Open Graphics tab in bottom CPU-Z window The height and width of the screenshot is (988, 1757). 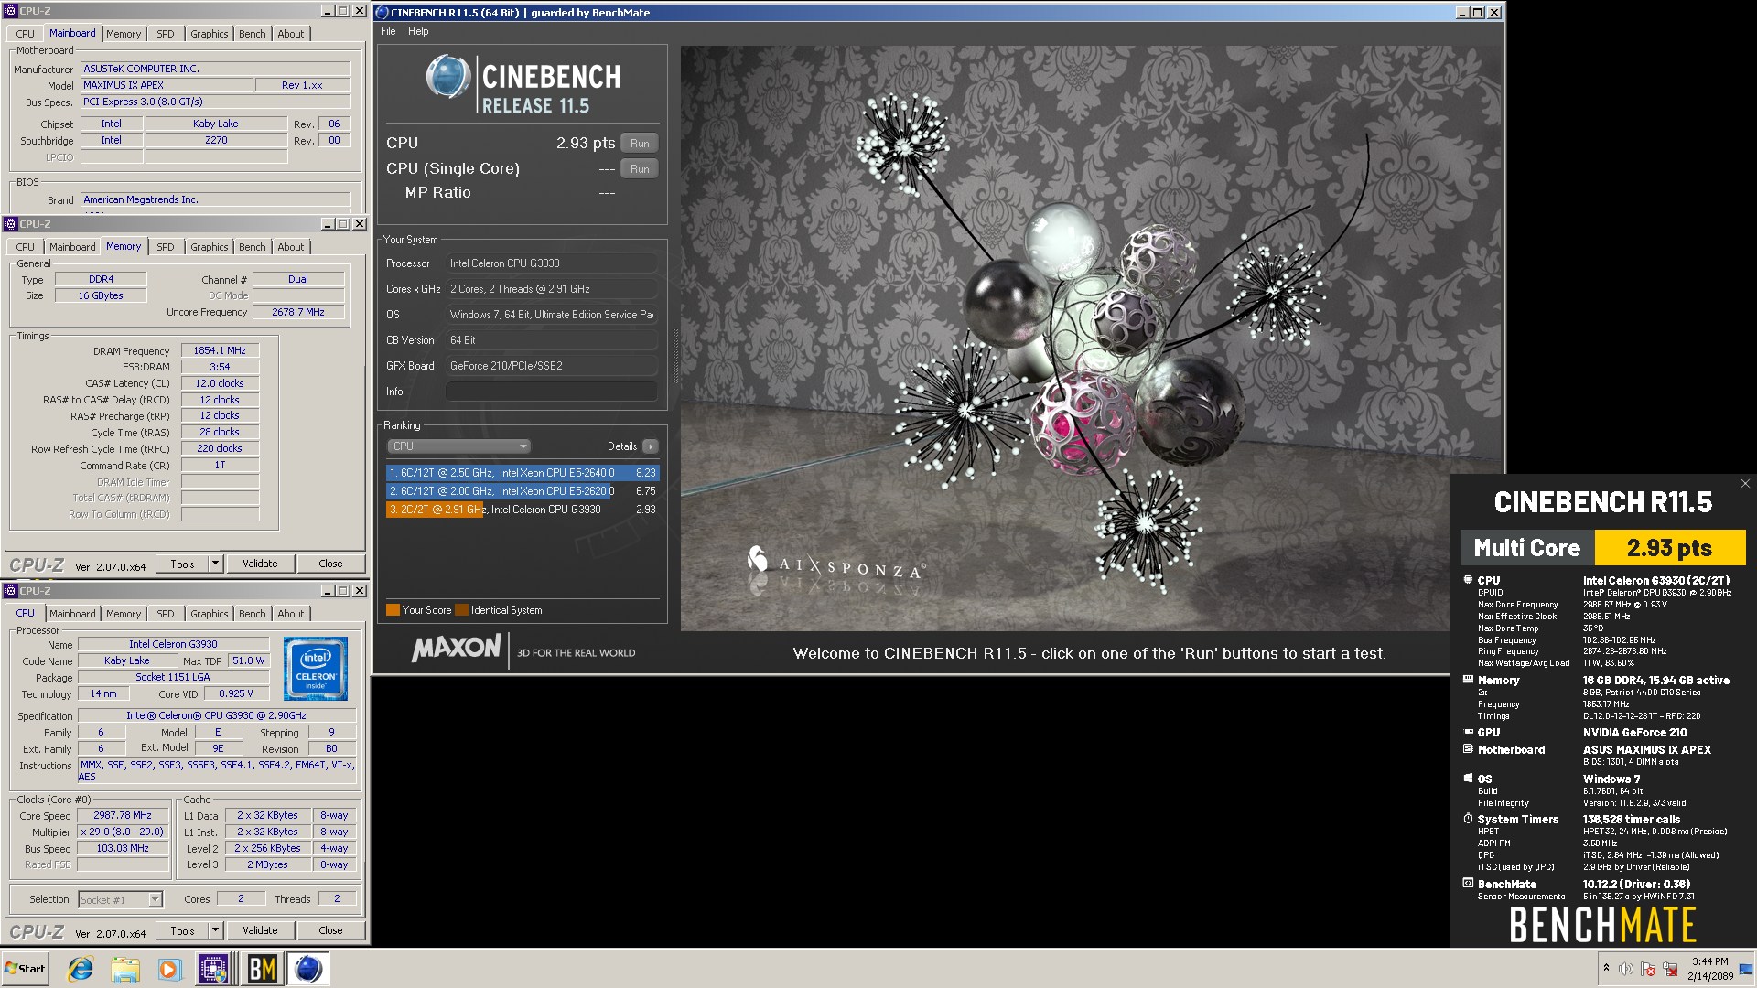209,614
